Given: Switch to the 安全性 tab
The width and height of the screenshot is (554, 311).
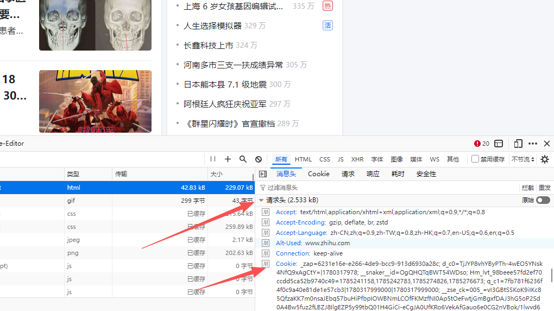Looking at the screenshot, I should point(426,174).
